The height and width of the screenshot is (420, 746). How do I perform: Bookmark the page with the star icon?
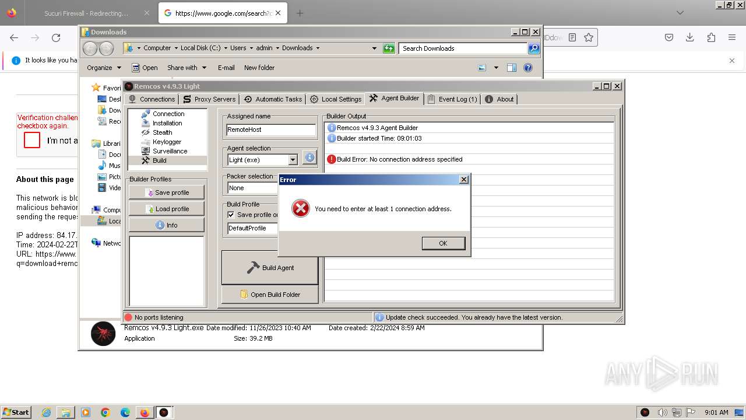589,37
